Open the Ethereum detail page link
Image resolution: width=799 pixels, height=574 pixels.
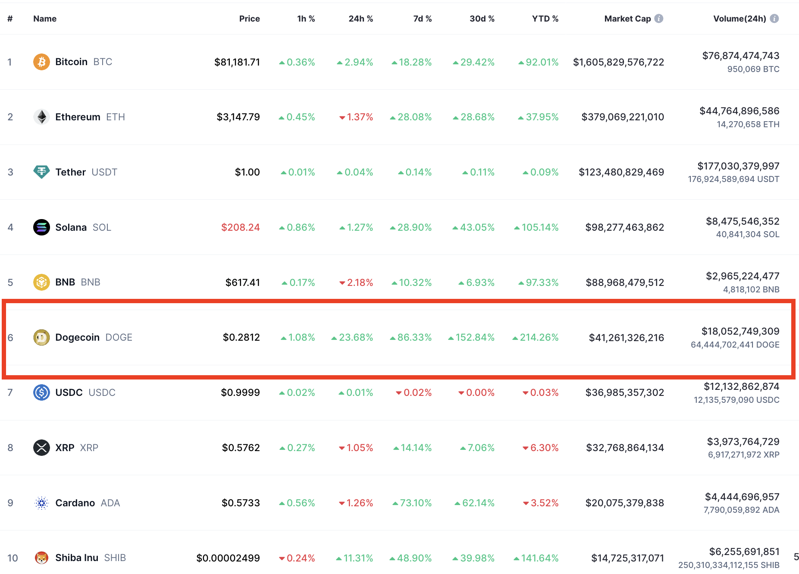tap(78, 116)
